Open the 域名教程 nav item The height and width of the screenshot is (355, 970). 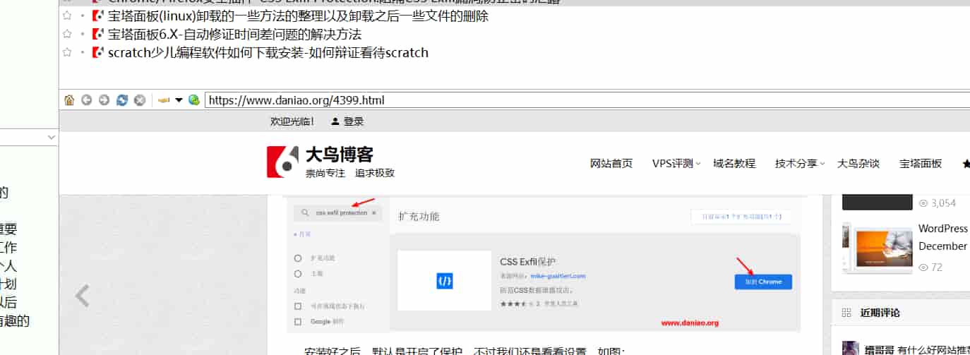pyautogui.click(x=734, y=163)
